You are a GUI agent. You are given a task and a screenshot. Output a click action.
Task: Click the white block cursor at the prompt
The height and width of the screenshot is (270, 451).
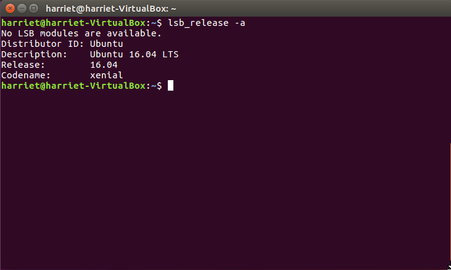pyautogui.click(x=170, y=86)
